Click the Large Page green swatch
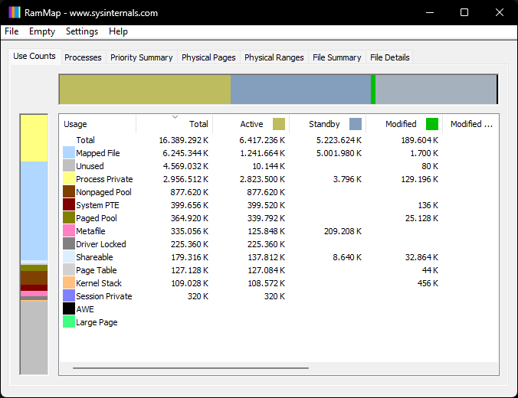This screenshot has height=398, width=518. (x=69, y=322)
